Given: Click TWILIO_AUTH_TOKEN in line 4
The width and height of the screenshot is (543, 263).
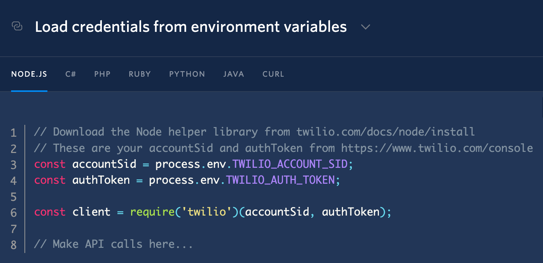Looking at the screenshot, I should (281, 180).
